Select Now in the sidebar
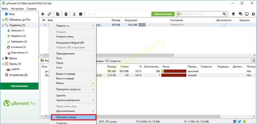Screen dimensions: 257x124 [x=12, y=14]
